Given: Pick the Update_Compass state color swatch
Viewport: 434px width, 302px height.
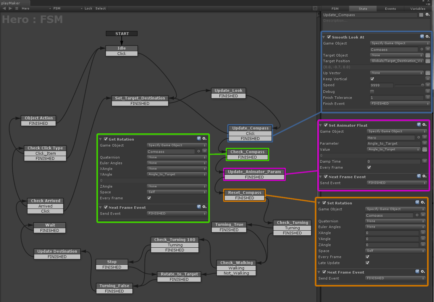Looking at the screenshot, I should (421, 15).
